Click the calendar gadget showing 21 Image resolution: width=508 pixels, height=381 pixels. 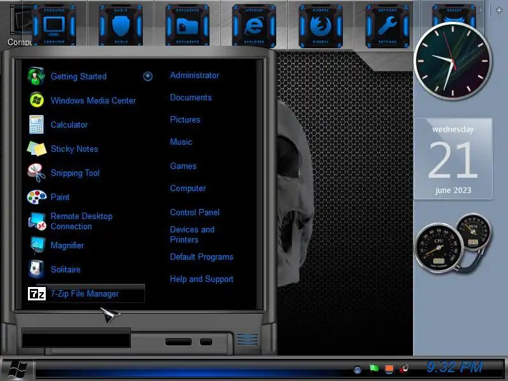click(453, 159)
